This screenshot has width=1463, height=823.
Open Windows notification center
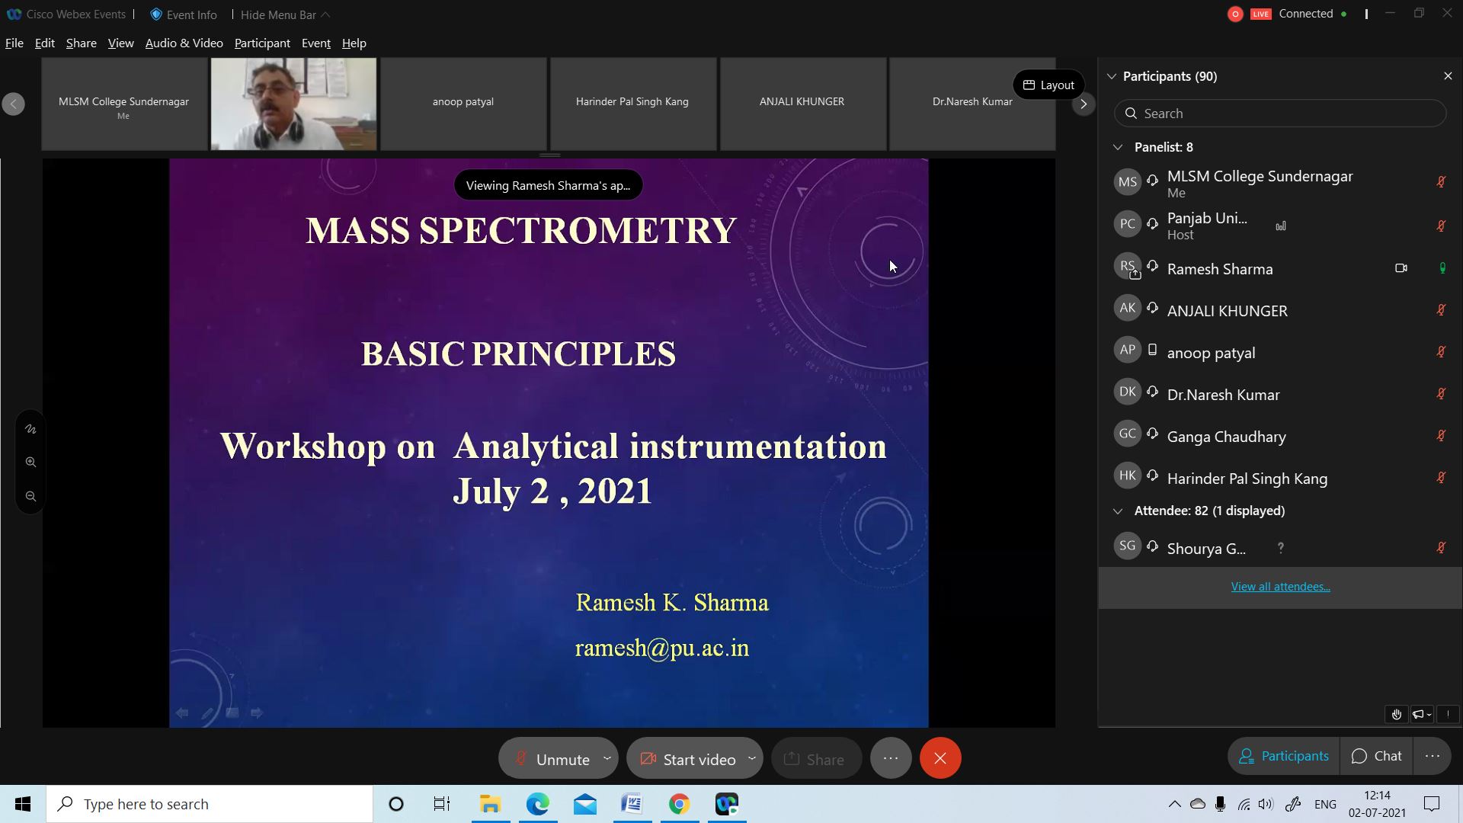click(x=1432, y=804)
